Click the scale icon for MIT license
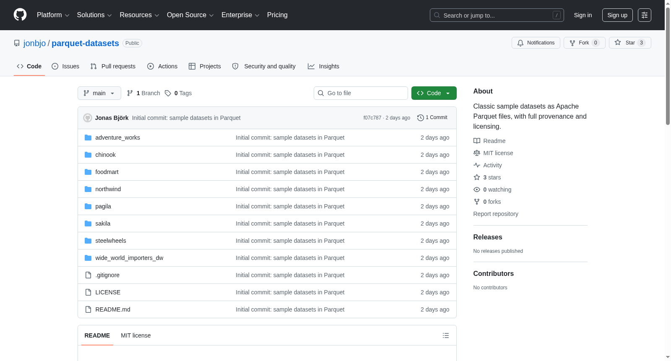The height and width of the screenshot is (361, 671). pos(477,153)
